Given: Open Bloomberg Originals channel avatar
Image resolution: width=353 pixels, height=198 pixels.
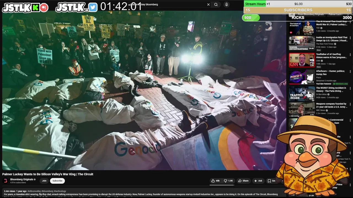Looking at the screenshot, I should [5, 181].
